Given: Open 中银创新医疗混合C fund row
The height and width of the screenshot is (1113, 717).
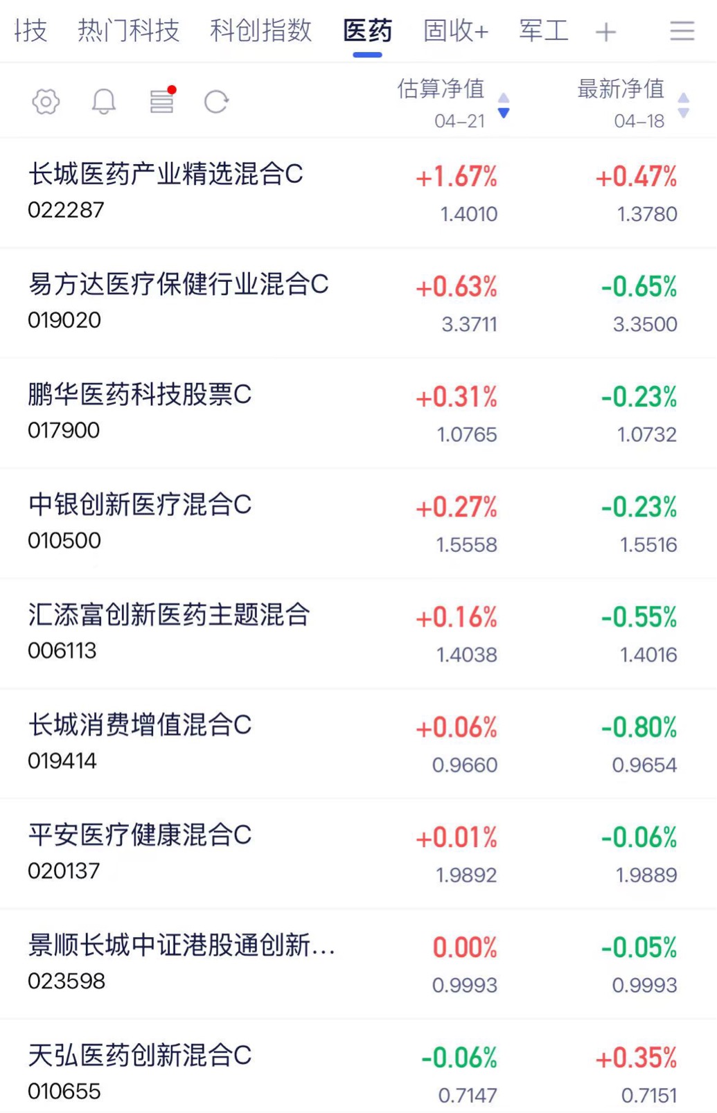Looking at the screenshot, I should tap(139, 505).
